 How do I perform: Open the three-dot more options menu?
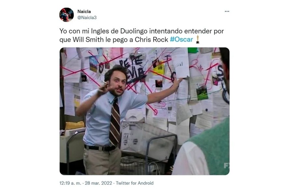coord(227,11)
